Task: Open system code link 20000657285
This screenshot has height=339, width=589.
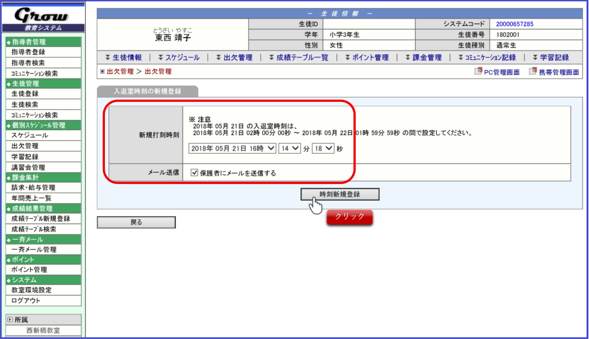Action: tap(515, 24)
